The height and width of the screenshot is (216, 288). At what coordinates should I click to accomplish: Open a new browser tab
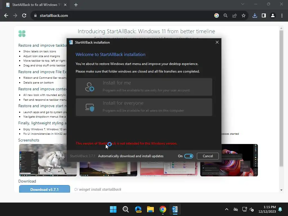[76, 5]
